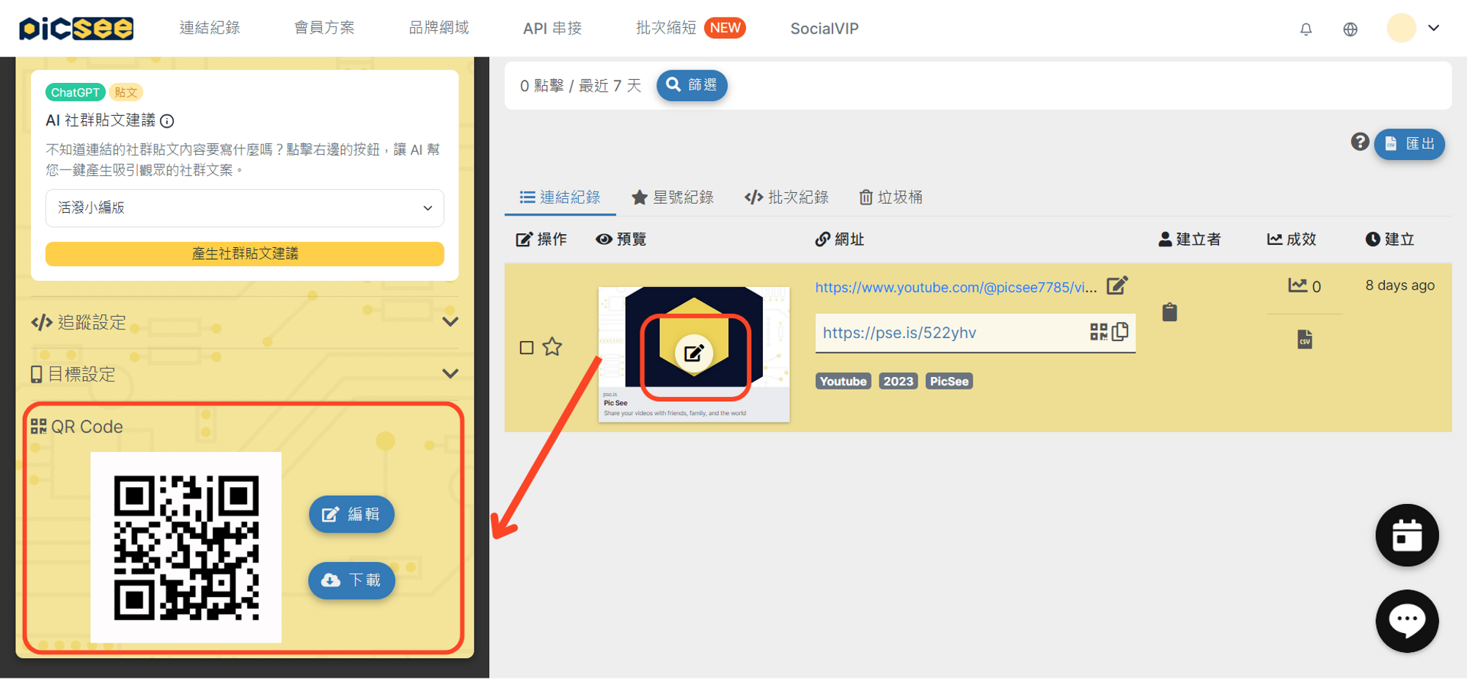
Task: Open 會員方案 menu item
Action: click(x=324, y=28)
